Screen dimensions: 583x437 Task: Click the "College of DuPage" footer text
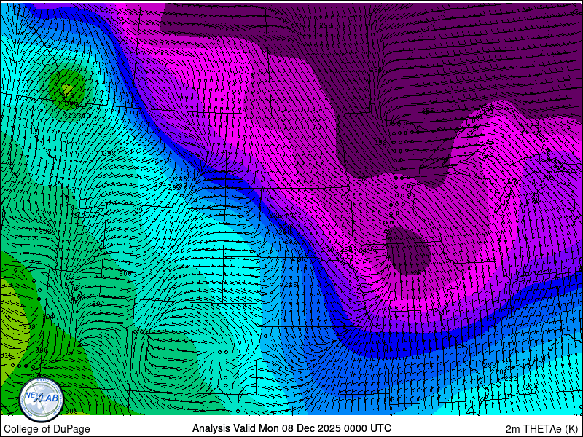[47, 429]
